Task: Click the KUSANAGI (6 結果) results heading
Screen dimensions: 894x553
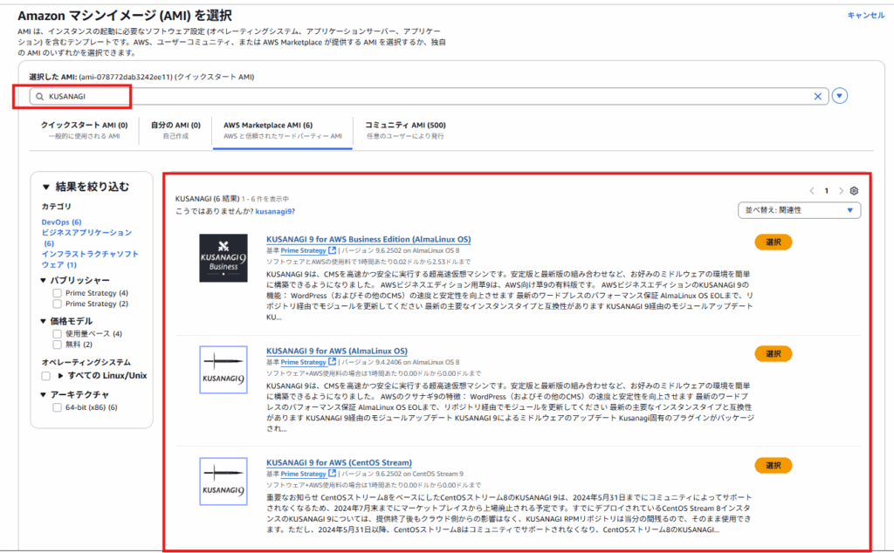Action: (208, 199)
